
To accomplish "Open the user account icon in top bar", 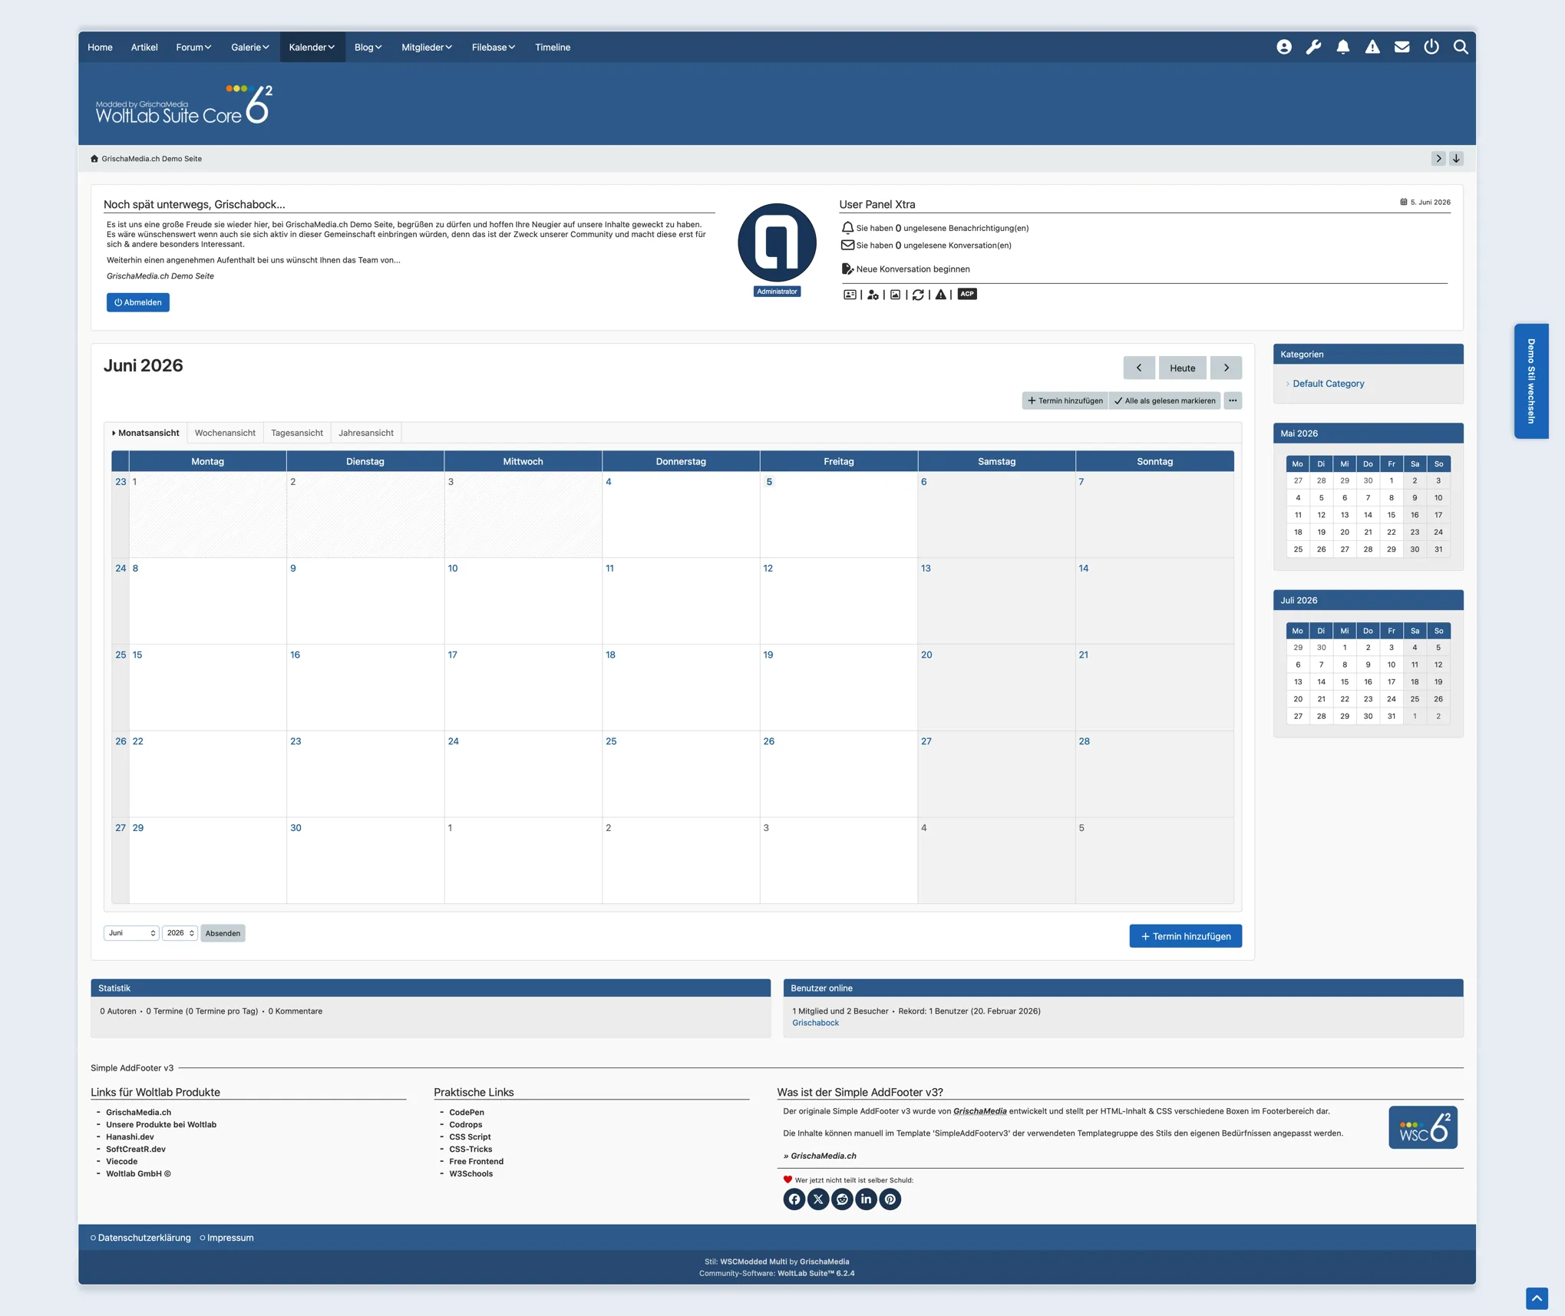I will point(1283,47).
